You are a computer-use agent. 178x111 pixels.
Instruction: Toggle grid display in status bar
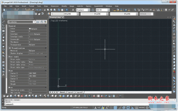115,107
